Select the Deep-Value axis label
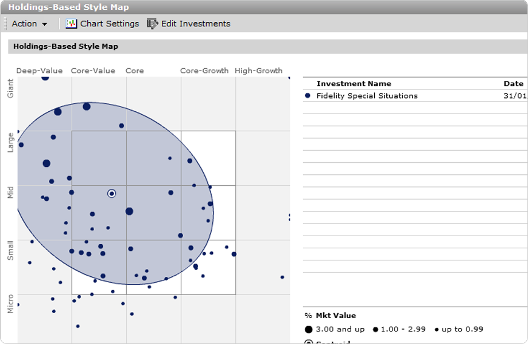This screenshot has width=528, height=344. [39, 71]
